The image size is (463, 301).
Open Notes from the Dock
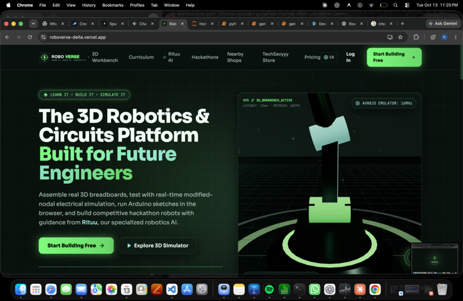coord(239,290)
